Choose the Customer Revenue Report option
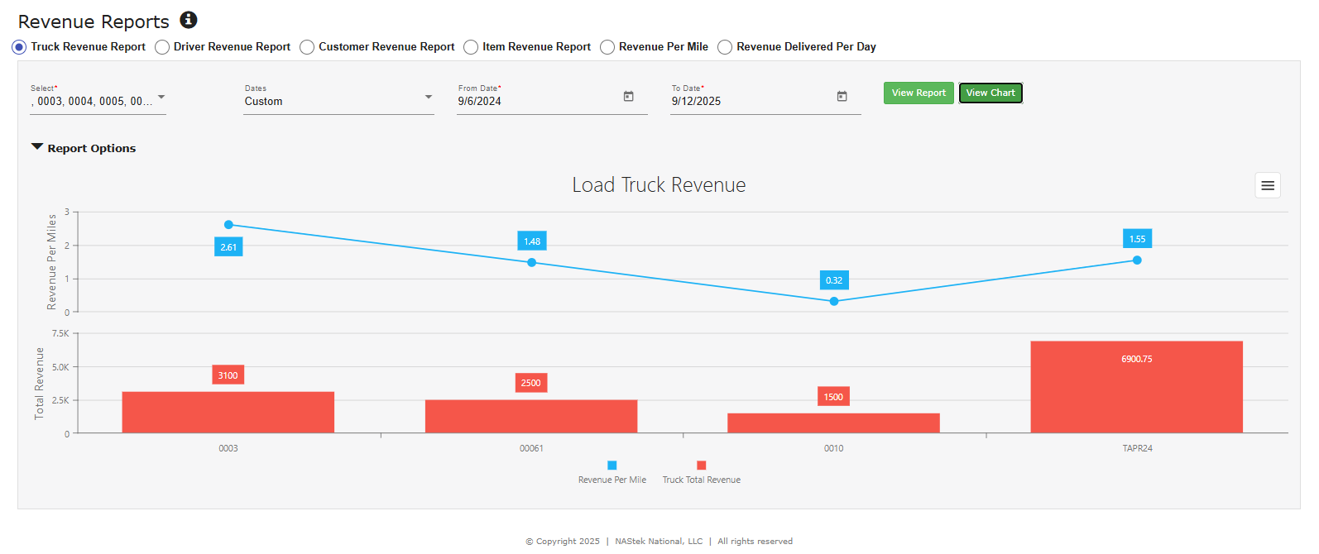This screenshot has width=1319, height=554. 307,47
